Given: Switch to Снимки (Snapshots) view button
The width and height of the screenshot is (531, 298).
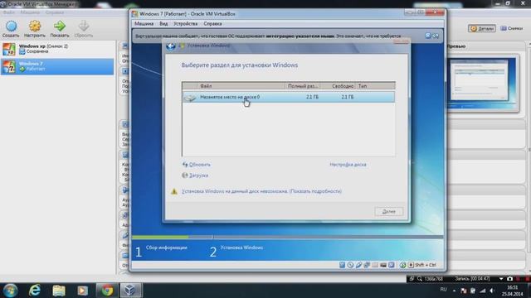Looking at the screenshot, I should point(512,28).
